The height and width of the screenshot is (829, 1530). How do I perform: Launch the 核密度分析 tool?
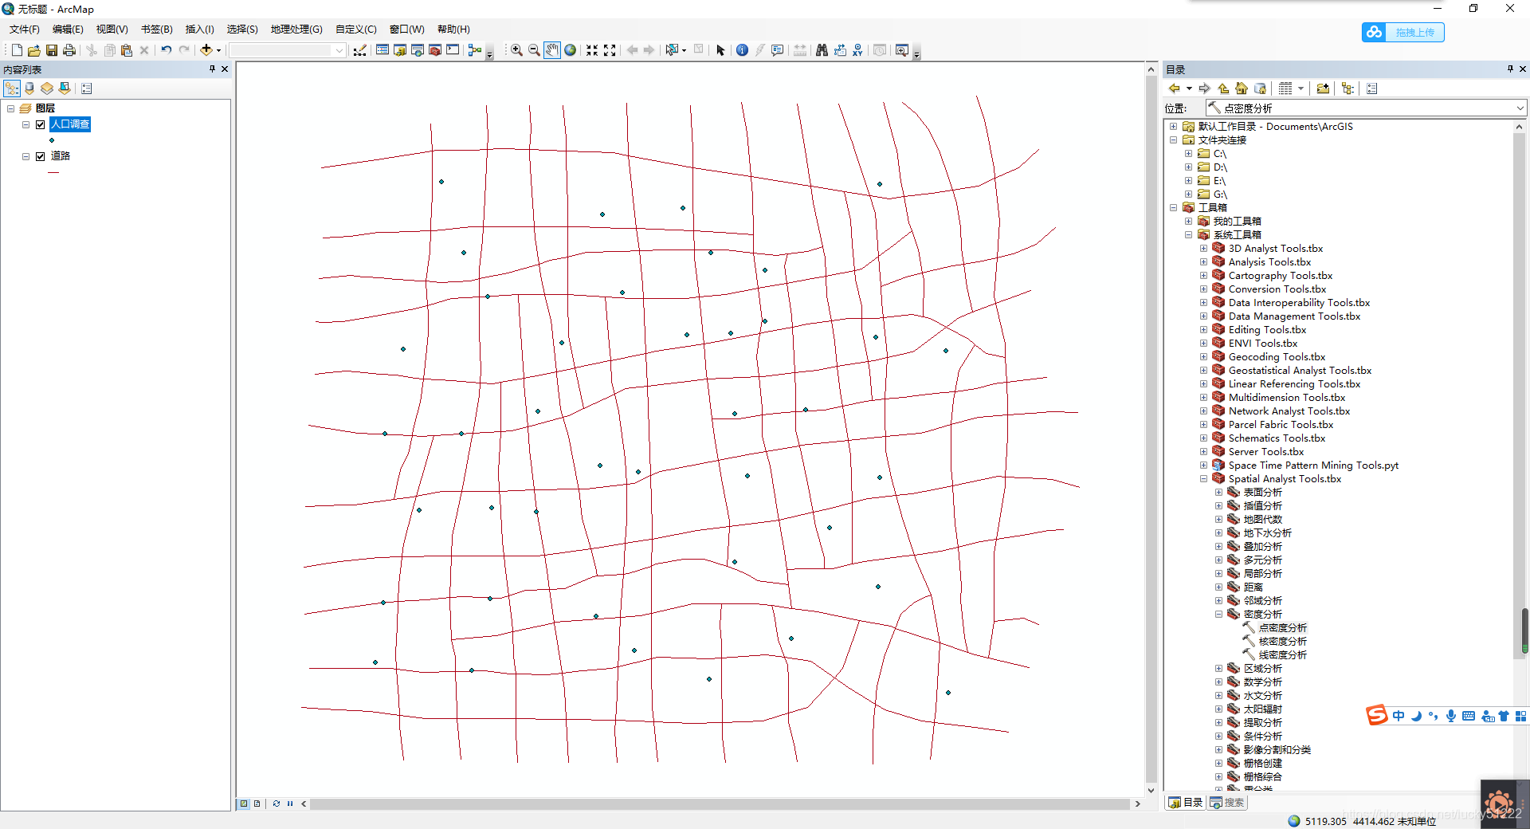click(1282, 642)
